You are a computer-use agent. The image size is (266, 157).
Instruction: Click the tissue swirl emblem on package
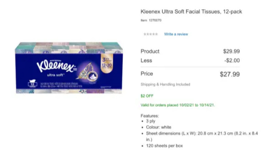[92, 76]
